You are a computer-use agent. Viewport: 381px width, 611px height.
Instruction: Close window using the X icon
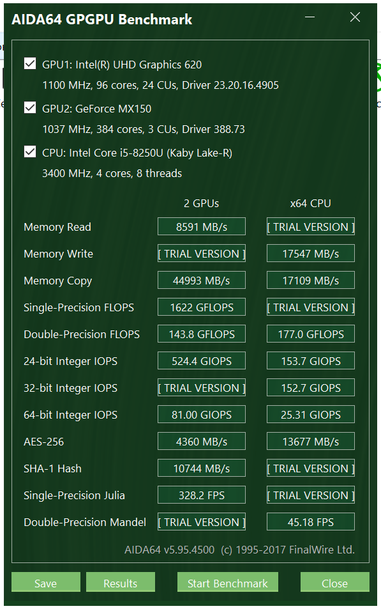pos(355,17)
